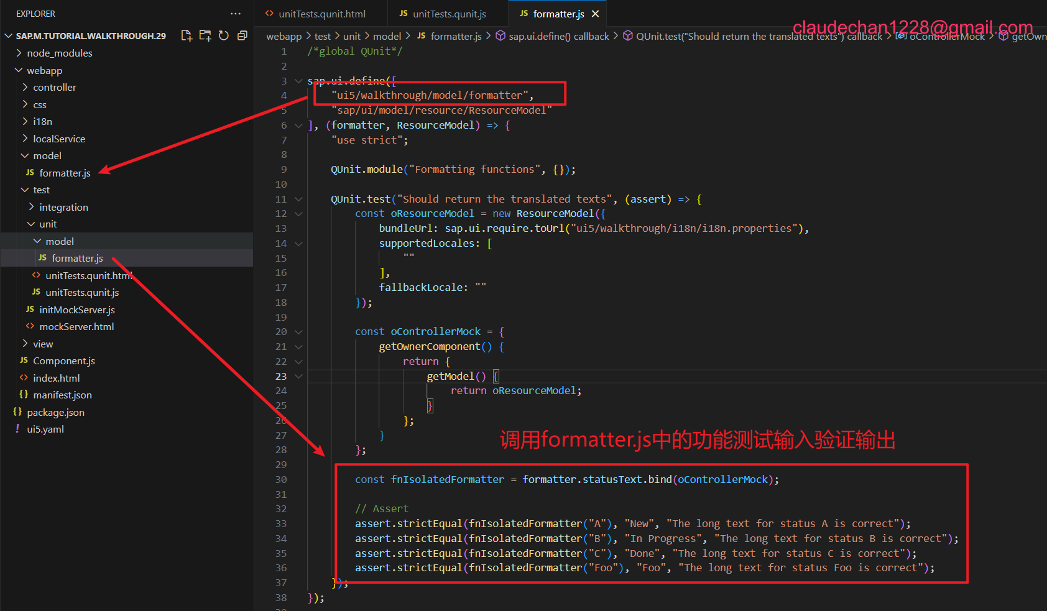Switch to the unitTests.qunit.html tab
The width and height of the screenshot is (1047, 611).
321,14
